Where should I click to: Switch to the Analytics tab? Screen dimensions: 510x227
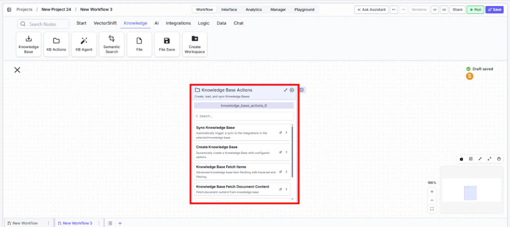[254, 10]
